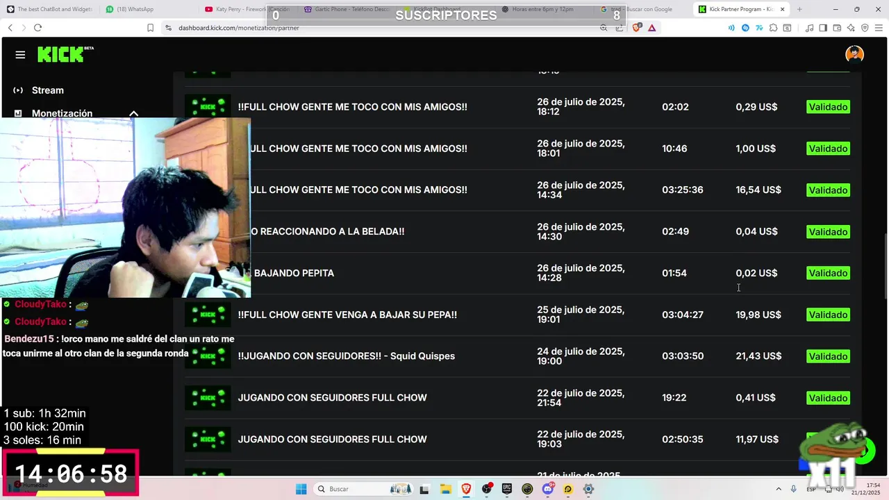
Task: Click the page vertical scrollbar
Action: click(885, 267)
